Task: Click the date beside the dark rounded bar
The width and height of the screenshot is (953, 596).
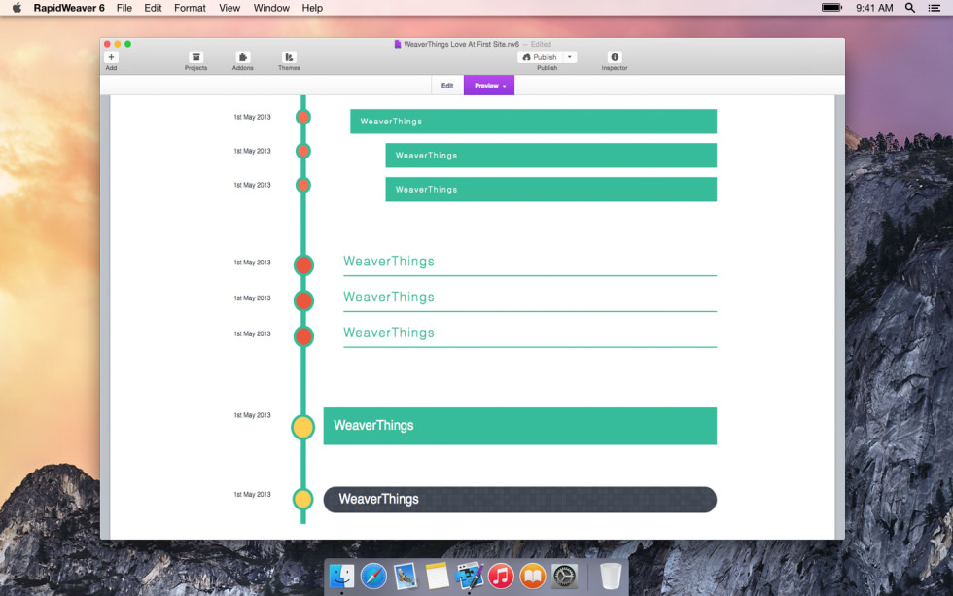Action: (x=252, y=495)
